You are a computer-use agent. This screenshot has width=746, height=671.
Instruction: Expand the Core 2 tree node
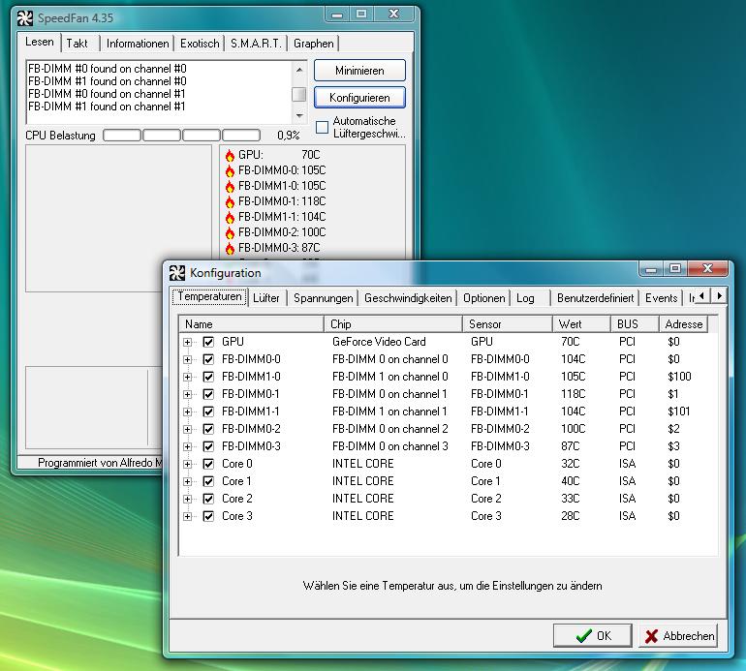[187, 499]
